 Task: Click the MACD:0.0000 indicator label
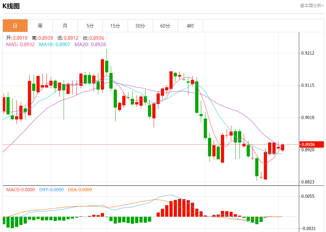pos(21,189)
